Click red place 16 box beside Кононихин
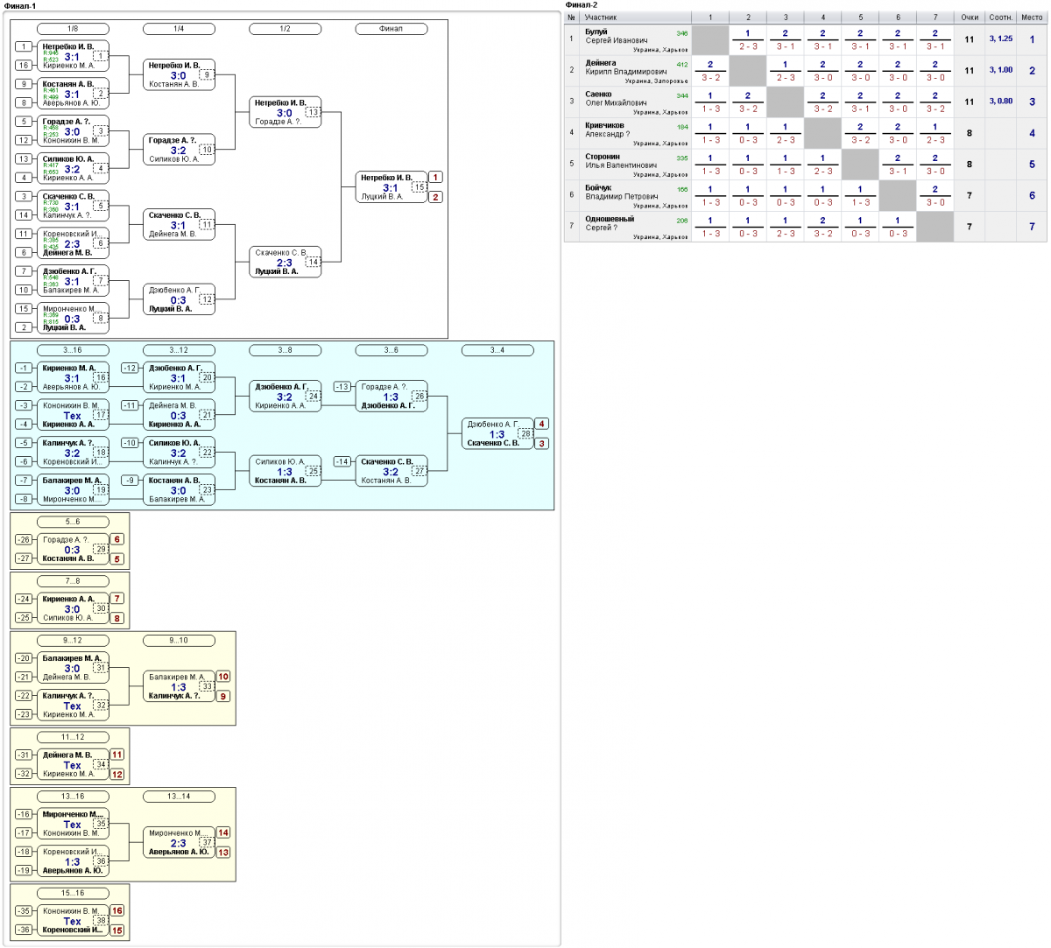 pyautogui.click(x=117, y=911)
